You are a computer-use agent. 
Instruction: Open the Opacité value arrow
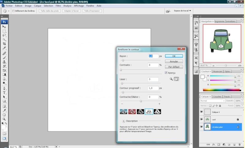click(x=243, y=101)
